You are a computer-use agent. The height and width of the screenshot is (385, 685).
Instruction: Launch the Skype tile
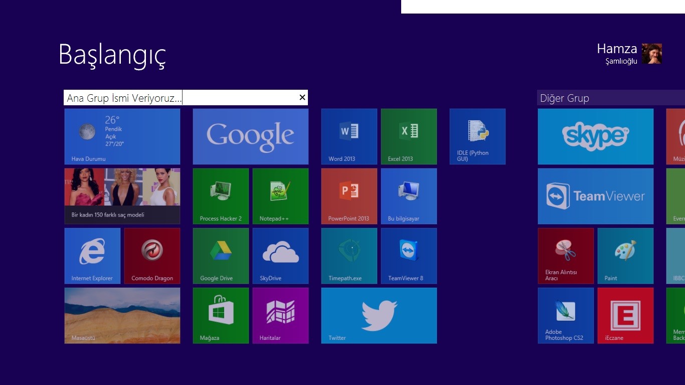tap(595, 136)
